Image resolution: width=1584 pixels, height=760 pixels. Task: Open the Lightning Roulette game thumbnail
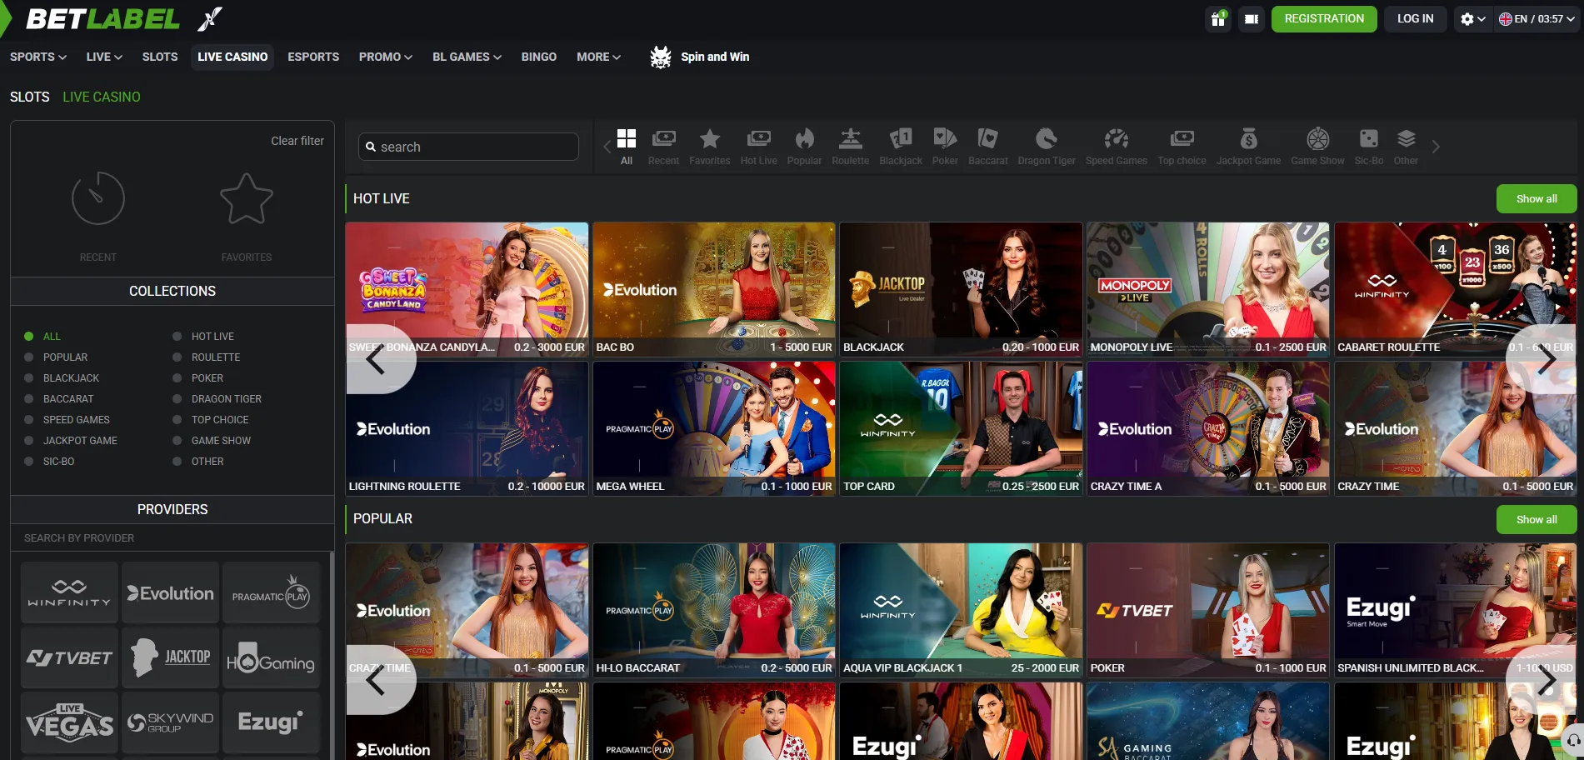[467, 428]
